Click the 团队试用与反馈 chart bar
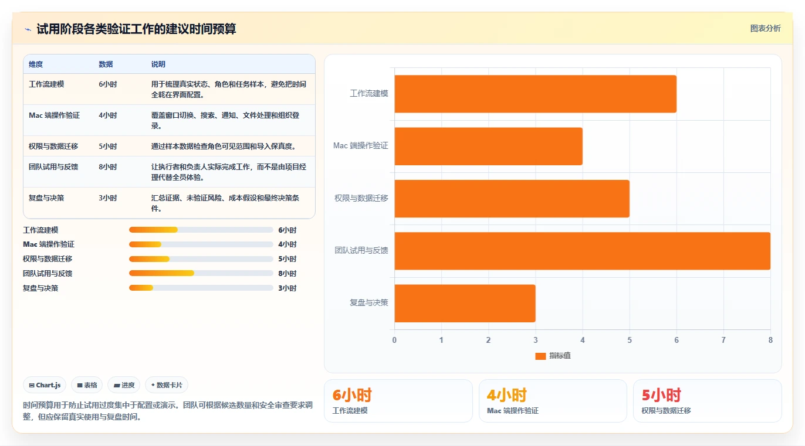Image resolution: width=805 pixels, height=446 pixels. tap(582, 251)
